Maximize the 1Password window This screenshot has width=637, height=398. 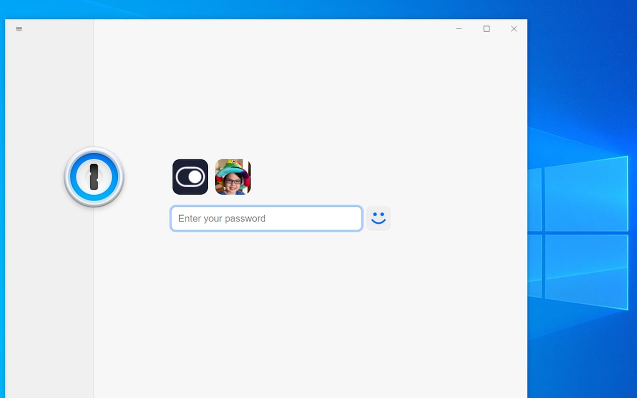[486, 29]
